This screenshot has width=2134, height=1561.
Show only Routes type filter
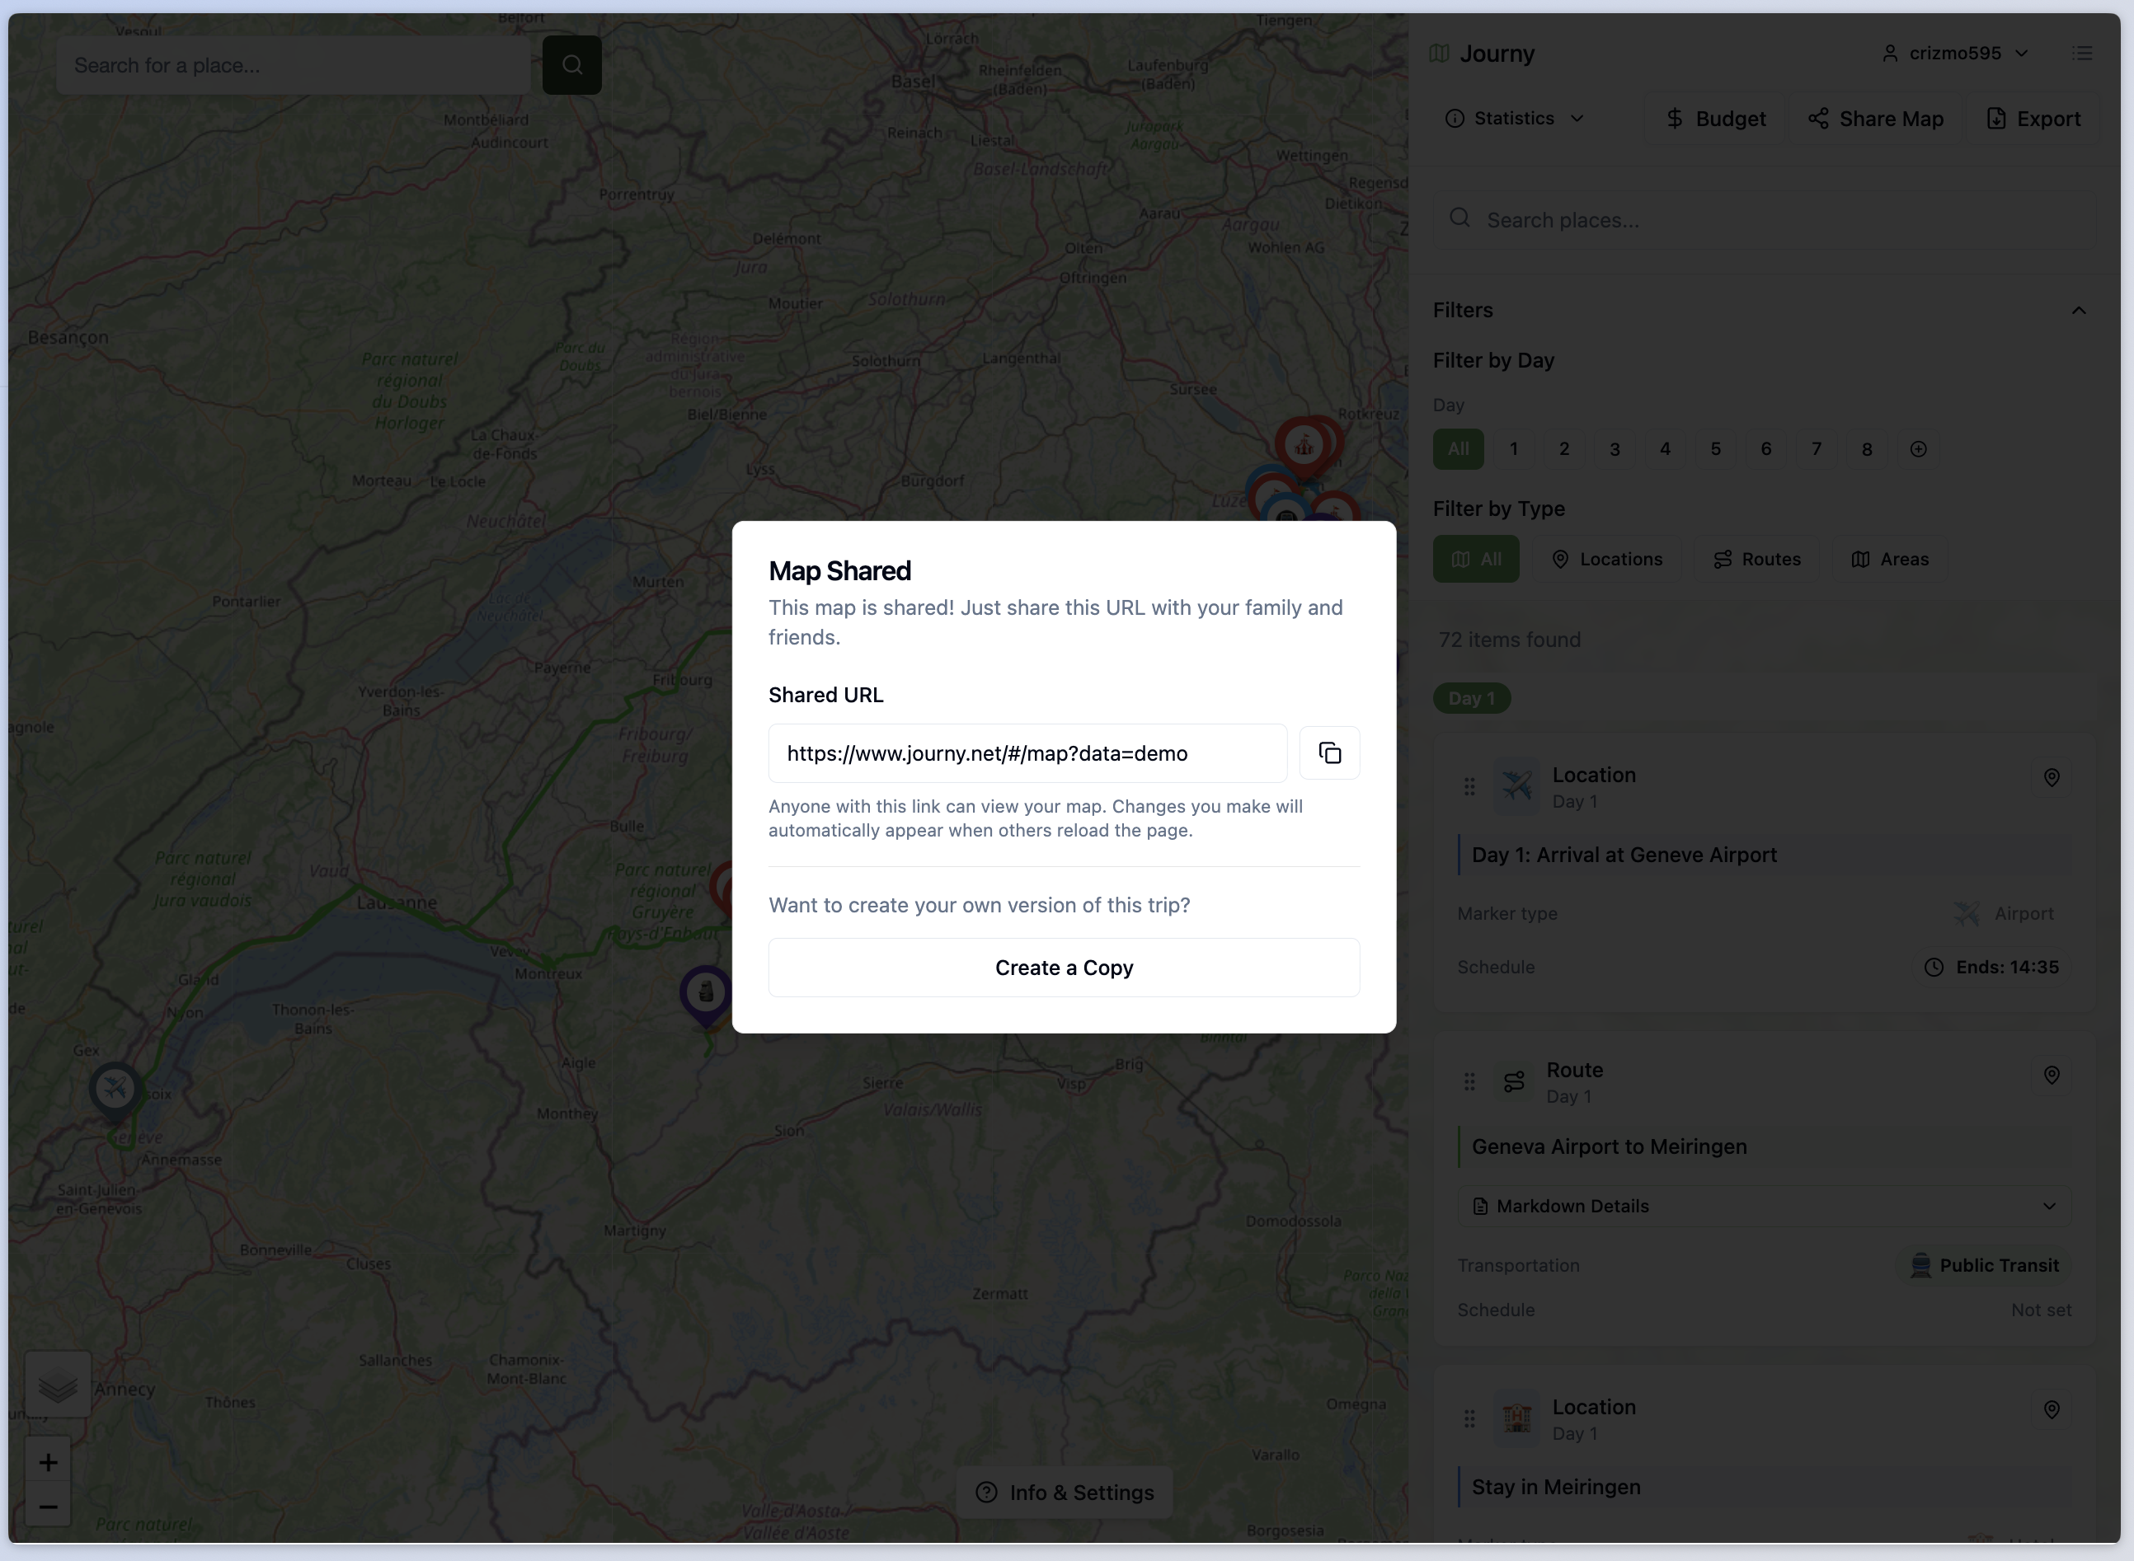1757,560
